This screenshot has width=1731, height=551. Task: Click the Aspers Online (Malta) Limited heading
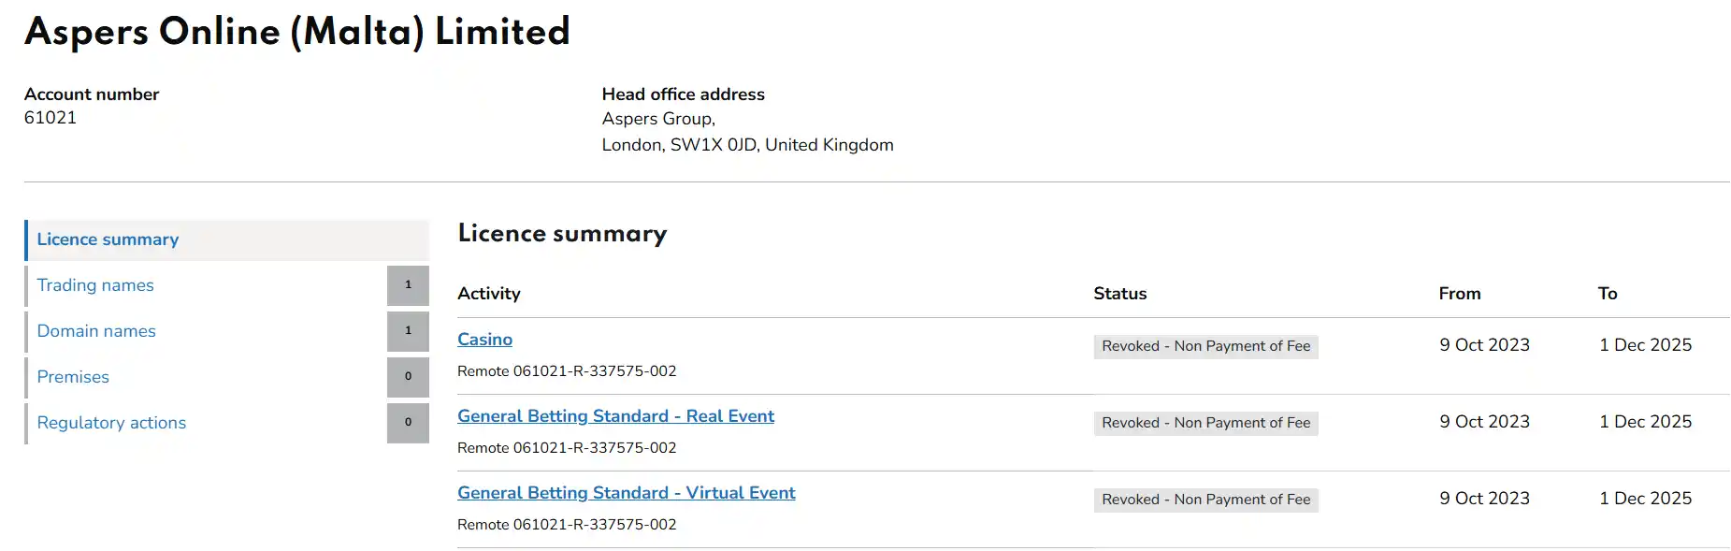pos(297,32)
